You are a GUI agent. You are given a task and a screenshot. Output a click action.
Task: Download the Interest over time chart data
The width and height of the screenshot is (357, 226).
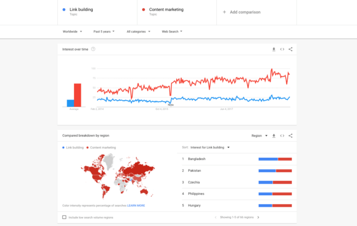274,49
